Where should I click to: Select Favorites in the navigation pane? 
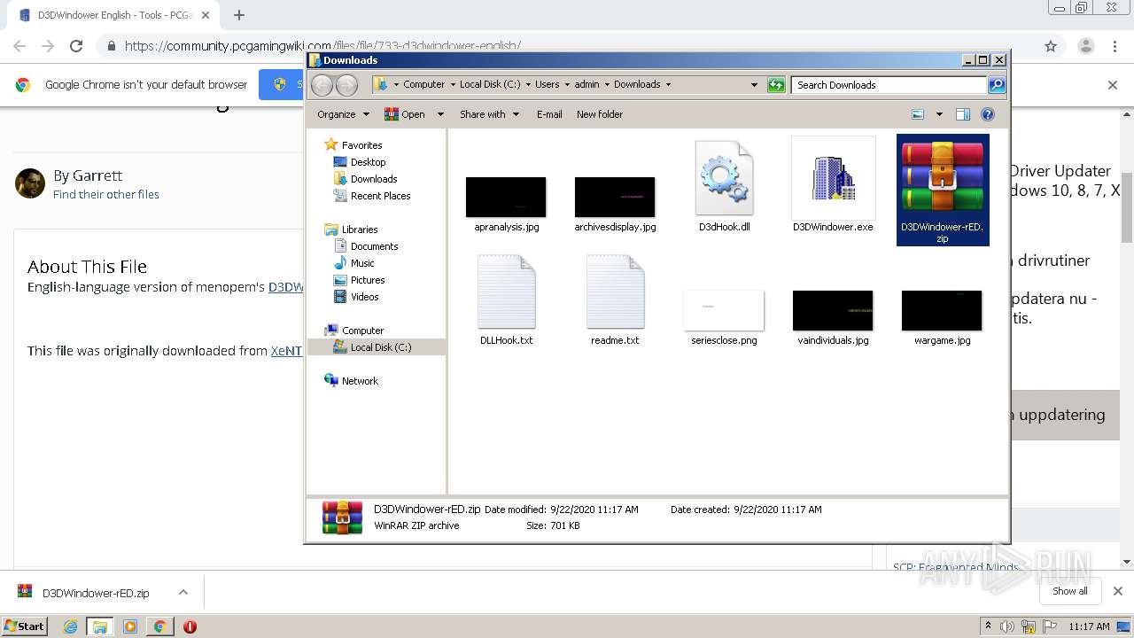tap(361, 145)
